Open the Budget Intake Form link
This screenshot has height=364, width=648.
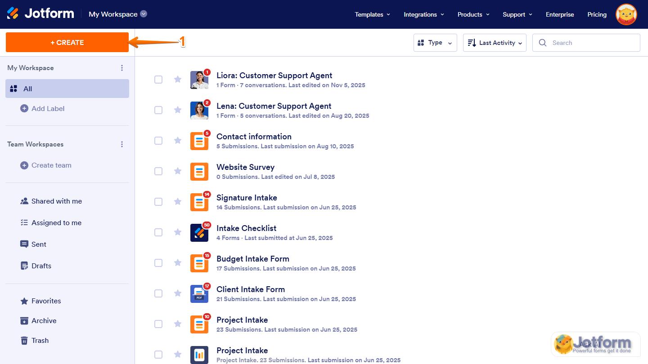(x=253, y=259)
